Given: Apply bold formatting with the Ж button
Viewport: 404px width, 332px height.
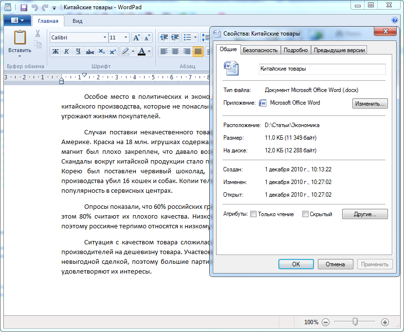Looking at the screenshot, I should point(55,52).
